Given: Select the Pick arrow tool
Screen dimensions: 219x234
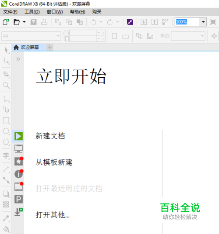Looking at the screenshot, I should click(x=6, y=50).
